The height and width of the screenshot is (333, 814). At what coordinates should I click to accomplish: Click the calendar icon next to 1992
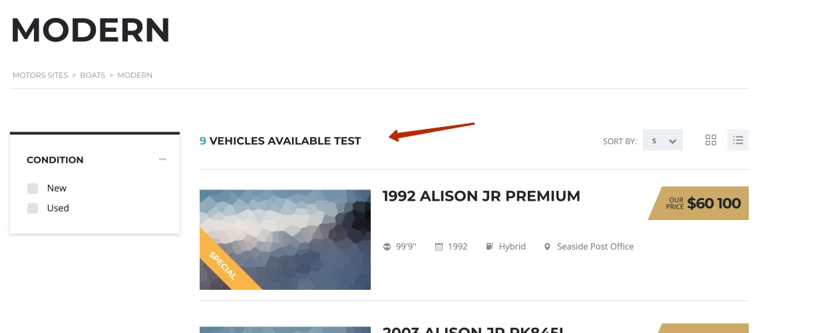coord(439,247)
